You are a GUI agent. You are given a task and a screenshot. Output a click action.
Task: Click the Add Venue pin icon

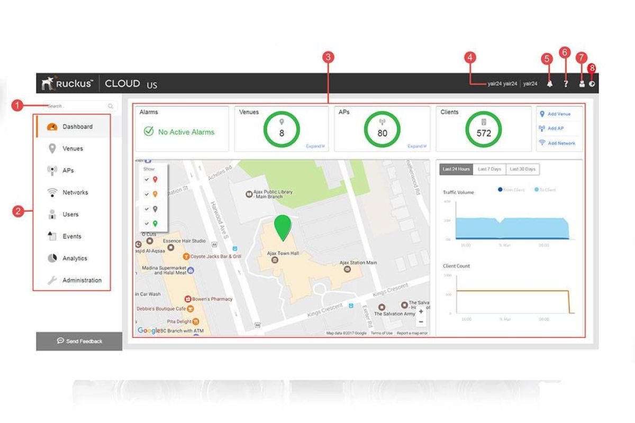click(542, 114)
